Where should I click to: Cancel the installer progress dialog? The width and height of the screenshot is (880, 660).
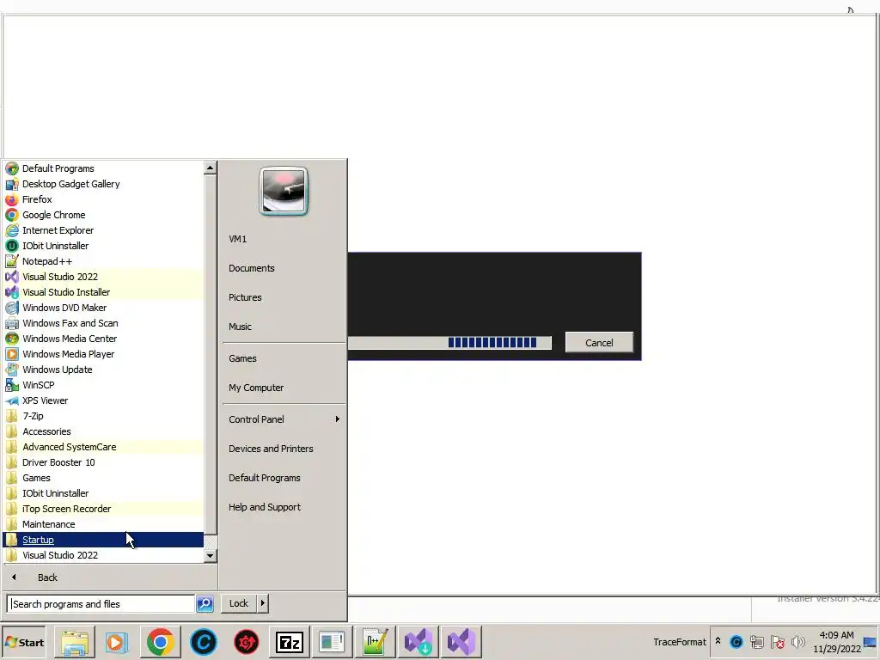pos(599,342)
